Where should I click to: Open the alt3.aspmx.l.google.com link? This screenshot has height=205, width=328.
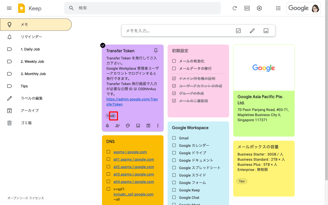pos(134,174)
